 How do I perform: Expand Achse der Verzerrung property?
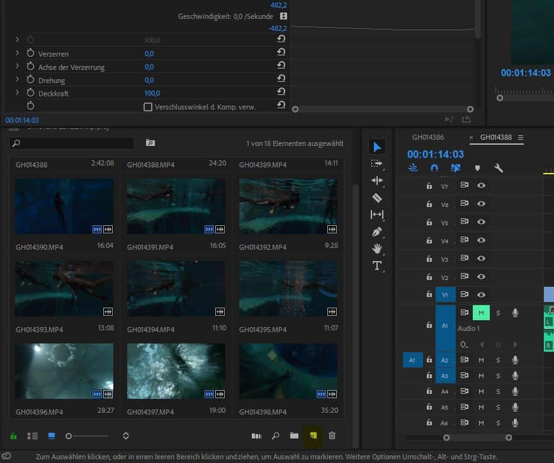point(17,65)
